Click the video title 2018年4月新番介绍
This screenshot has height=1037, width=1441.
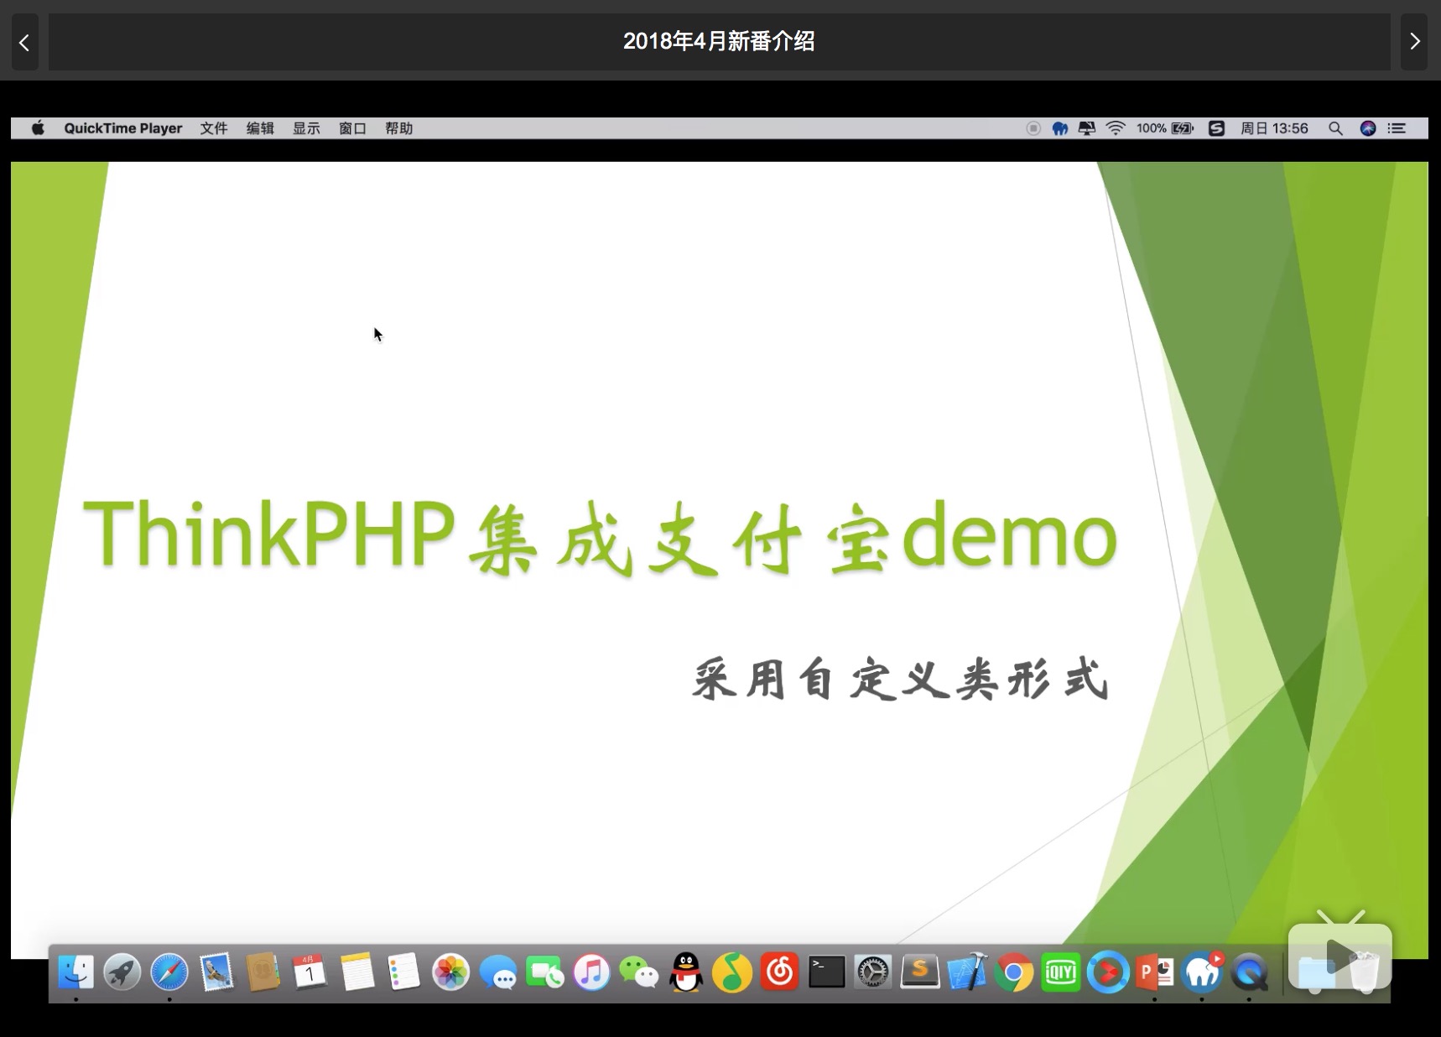[x=719, y=41]
